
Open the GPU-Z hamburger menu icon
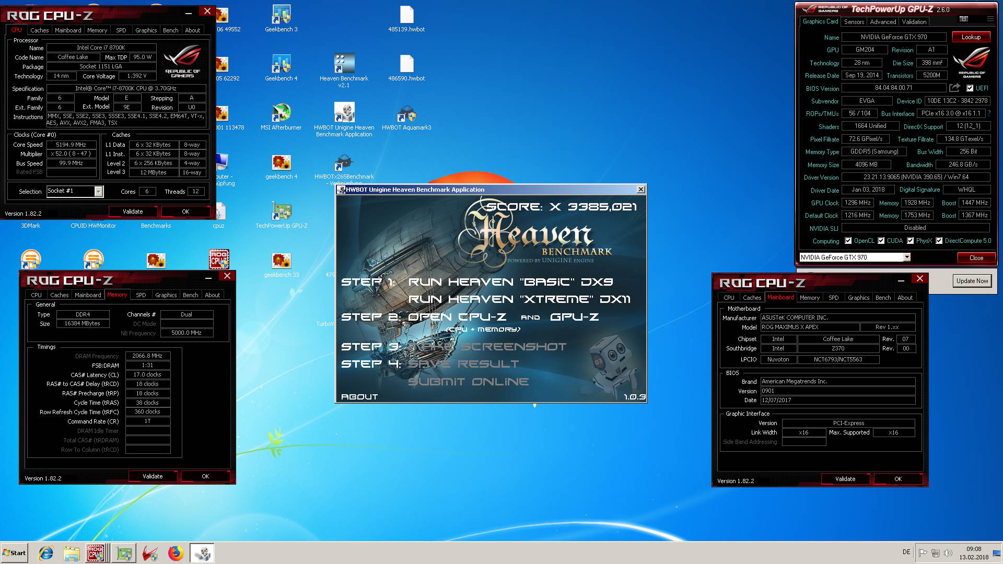pos(990,19)
